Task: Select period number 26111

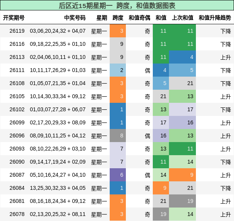Action: [17, 70]
